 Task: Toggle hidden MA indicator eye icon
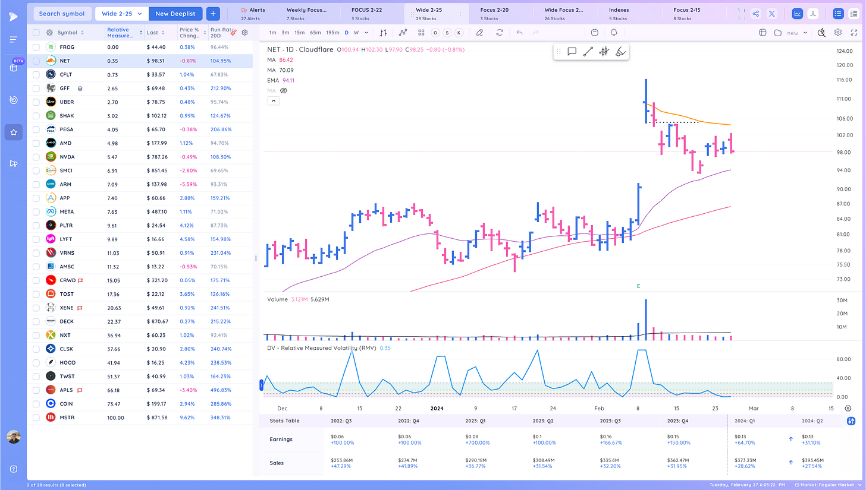tap(284, 90)
